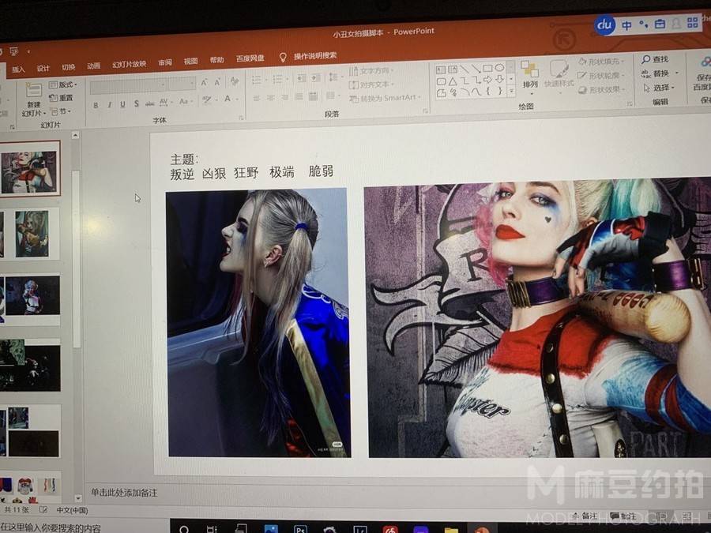
Task: Switch to the 动画 (Animations) tab
Action: click(x=94, y=66)
